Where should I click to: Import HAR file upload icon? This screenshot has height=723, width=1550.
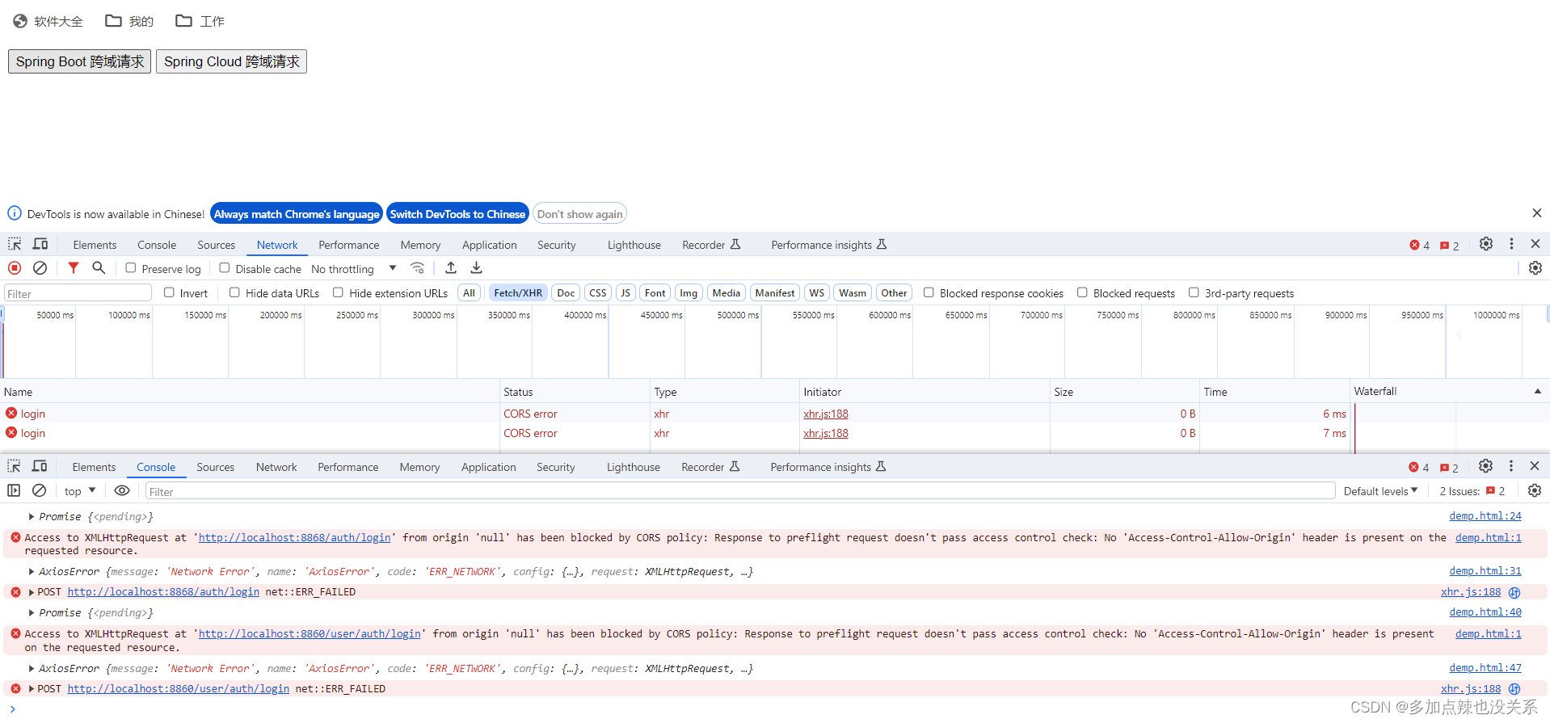click(451, 268)
